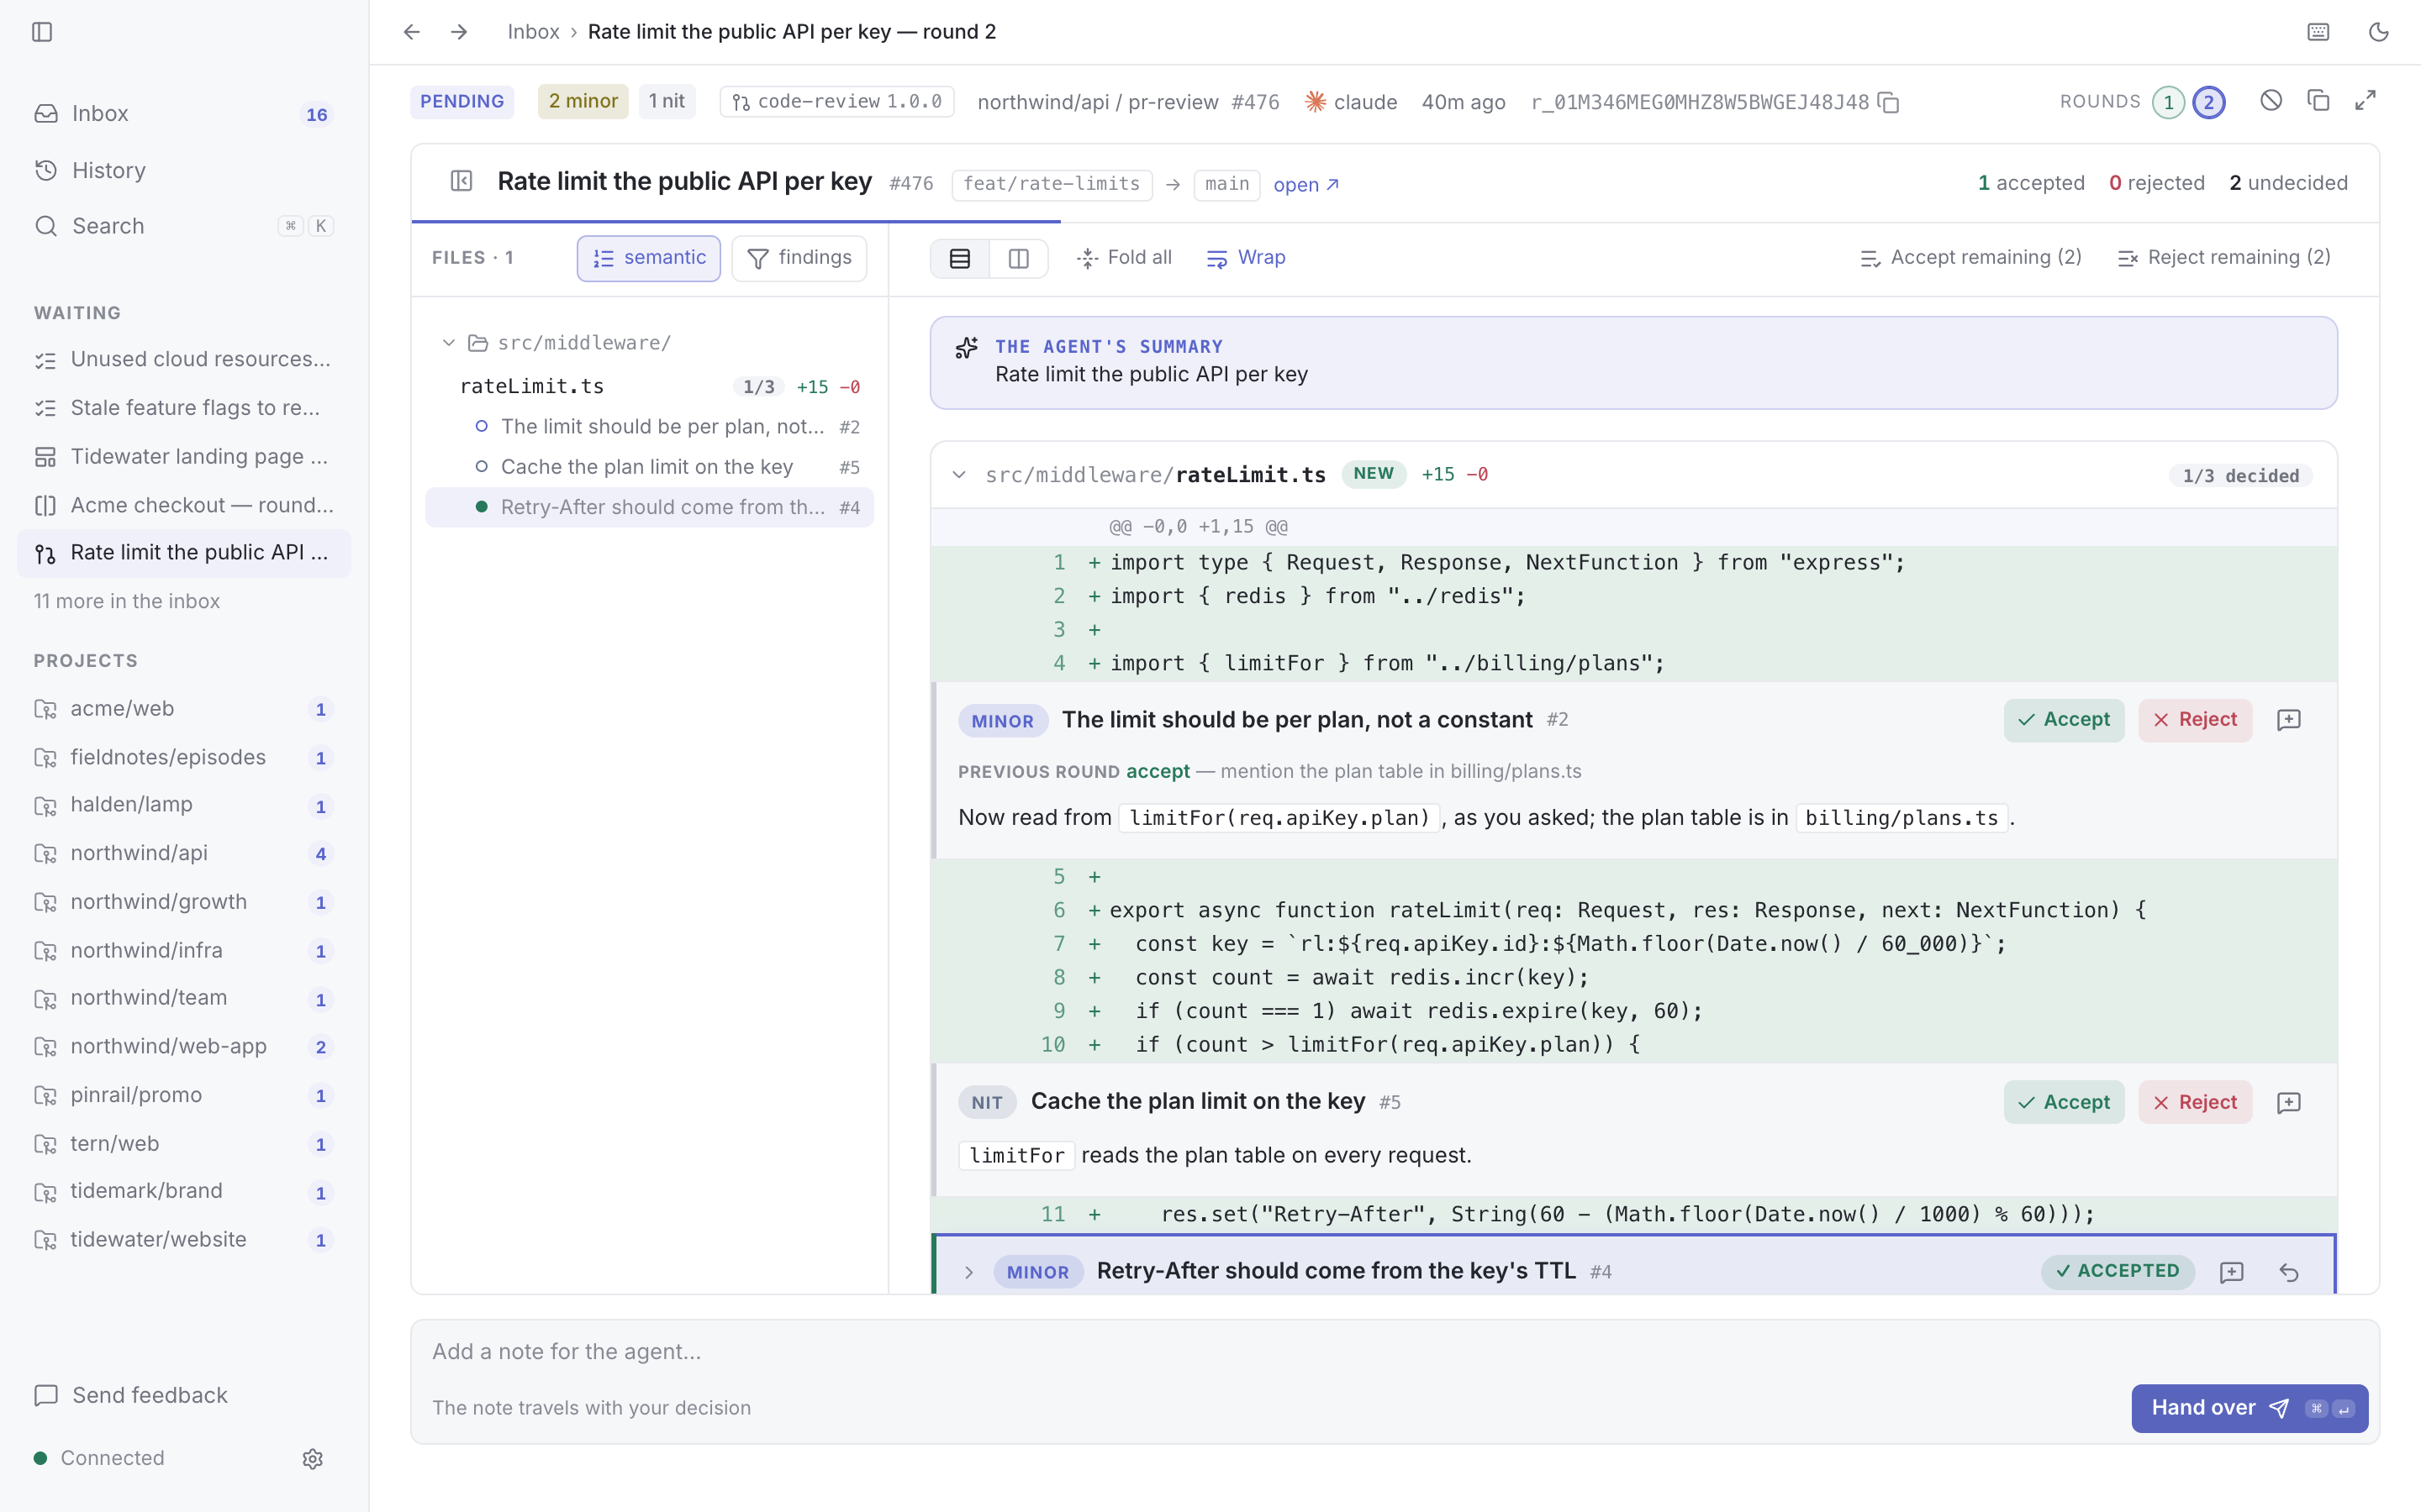
Task: Collapse the src/middleware/ folder
Action: [449, 343]
